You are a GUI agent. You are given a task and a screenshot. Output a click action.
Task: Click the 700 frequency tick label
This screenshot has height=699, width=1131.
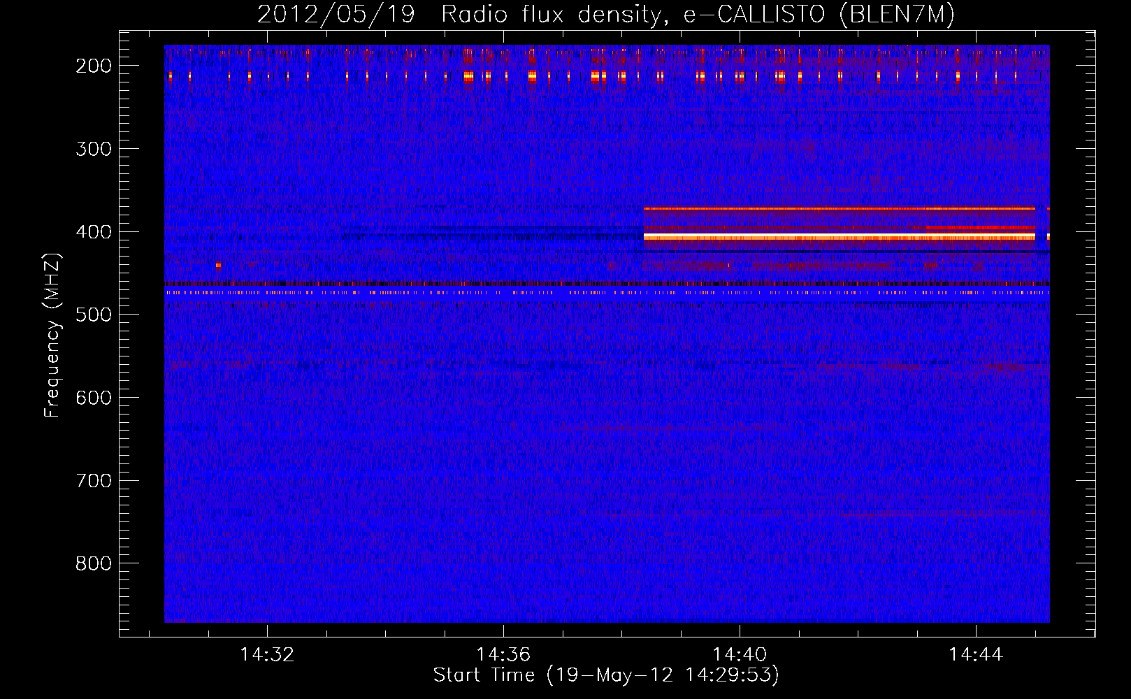(x=94, y=481)
